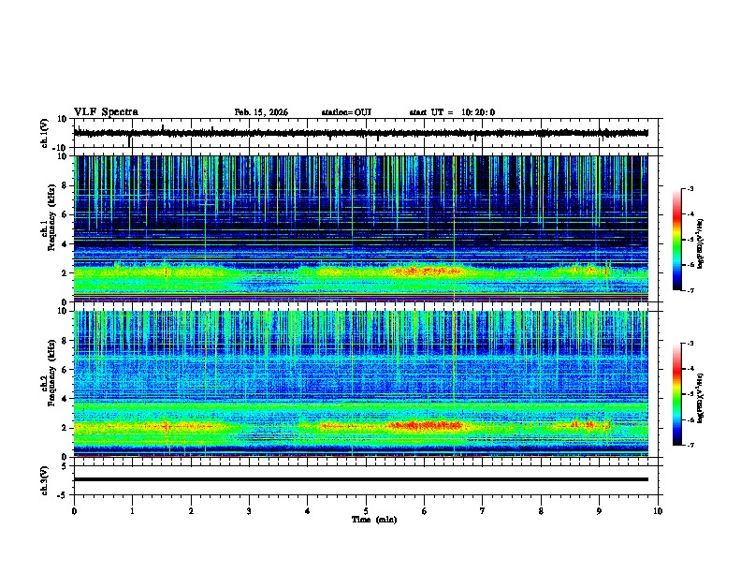Click time axis tick label "7"
Image resolution: width=741 pixels, height=573 pixels.
(483, 511)
